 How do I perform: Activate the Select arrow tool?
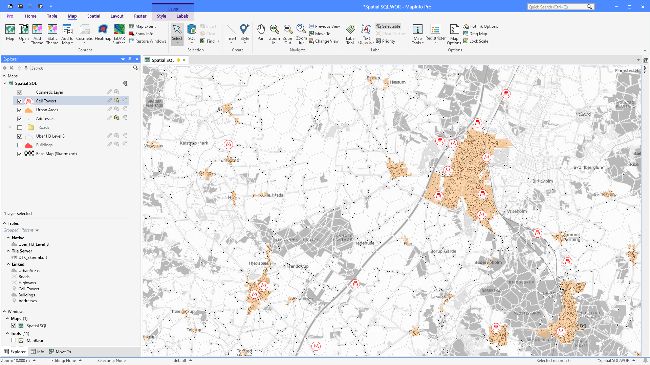(177, 29)
